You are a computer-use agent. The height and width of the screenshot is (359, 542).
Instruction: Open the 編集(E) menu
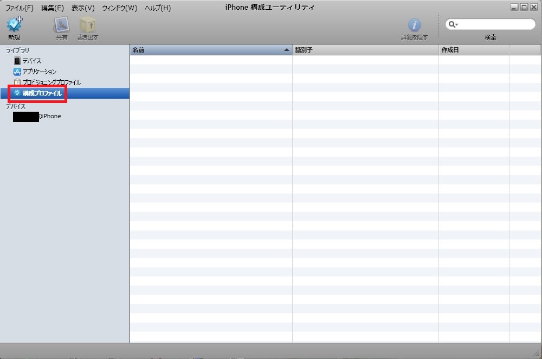52,8
